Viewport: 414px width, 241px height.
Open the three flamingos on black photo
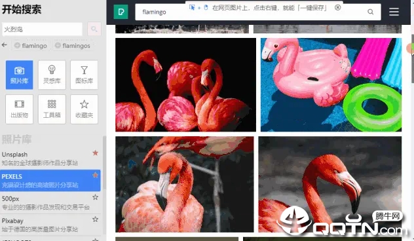click(185, 84)
